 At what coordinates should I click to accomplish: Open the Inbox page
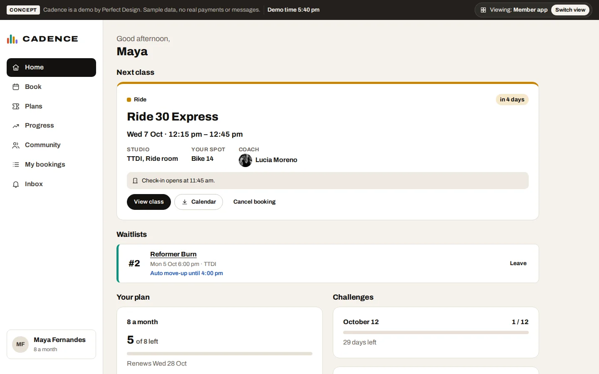coord(51,184)
